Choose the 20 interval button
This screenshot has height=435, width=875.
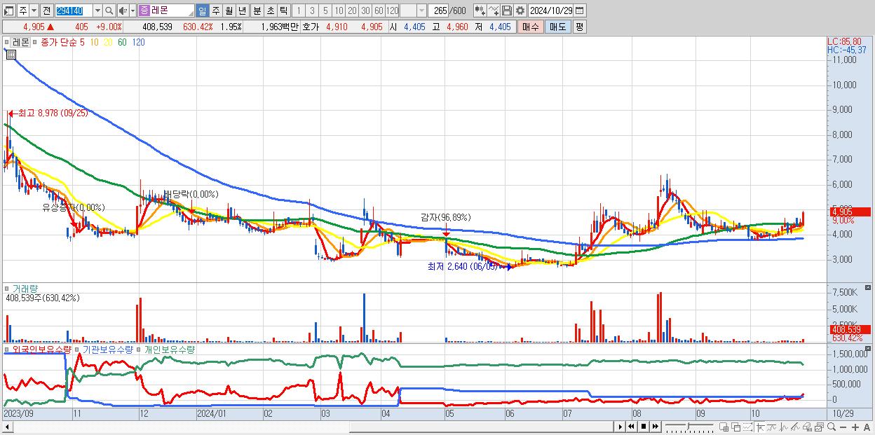coord(352,11)
